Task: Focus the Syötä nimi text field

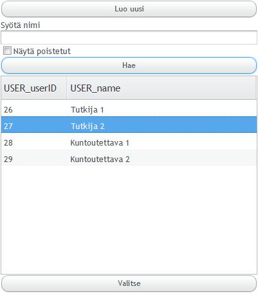Action: click(129, 37)
